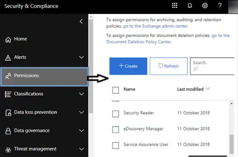The height and width of the screenshot is (157, 238).
Task: Check the Security Reader checkbox
Action: pos(116,114)
